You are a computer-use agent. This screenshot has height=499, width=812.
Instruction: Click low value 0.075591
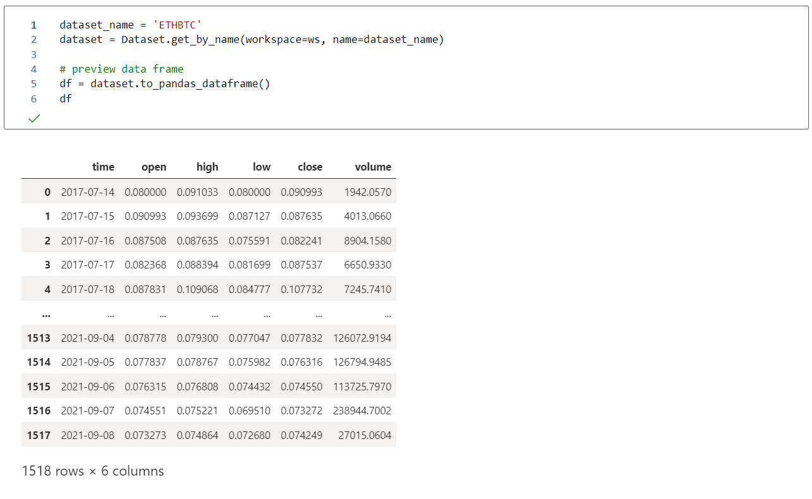(250, 240)
